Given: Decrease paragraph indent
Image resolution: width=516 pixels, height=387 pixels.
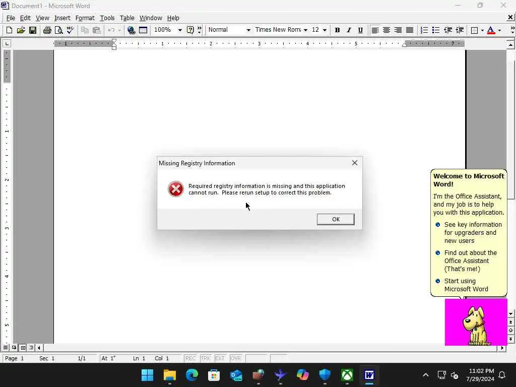Looking at the screenshot, I should click(x=448, y=30).
